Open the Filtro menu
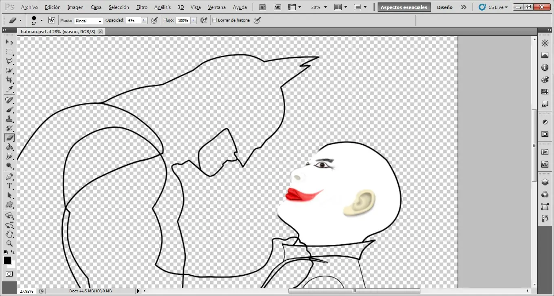The height and width of the screenshot is (296, 554). click(x=142, y=7)
